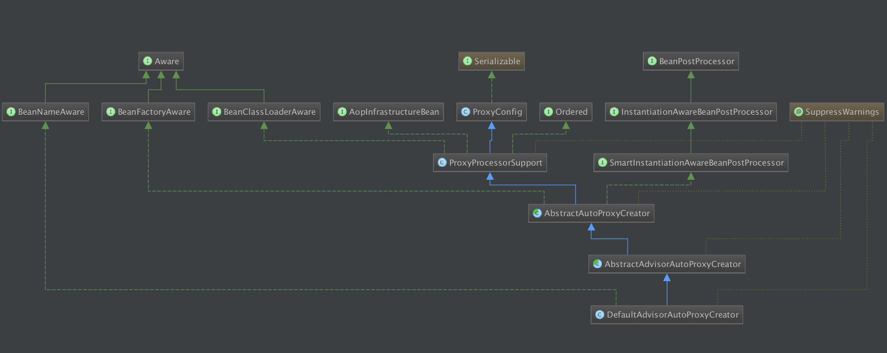This screenshot has width=887, height=353.
Task: Click the interface icon beside BeanPostProcessor
Action: 652,61
